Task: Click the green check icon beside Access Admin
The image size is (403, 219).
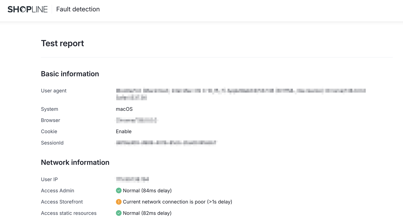Action: [119, 190]
